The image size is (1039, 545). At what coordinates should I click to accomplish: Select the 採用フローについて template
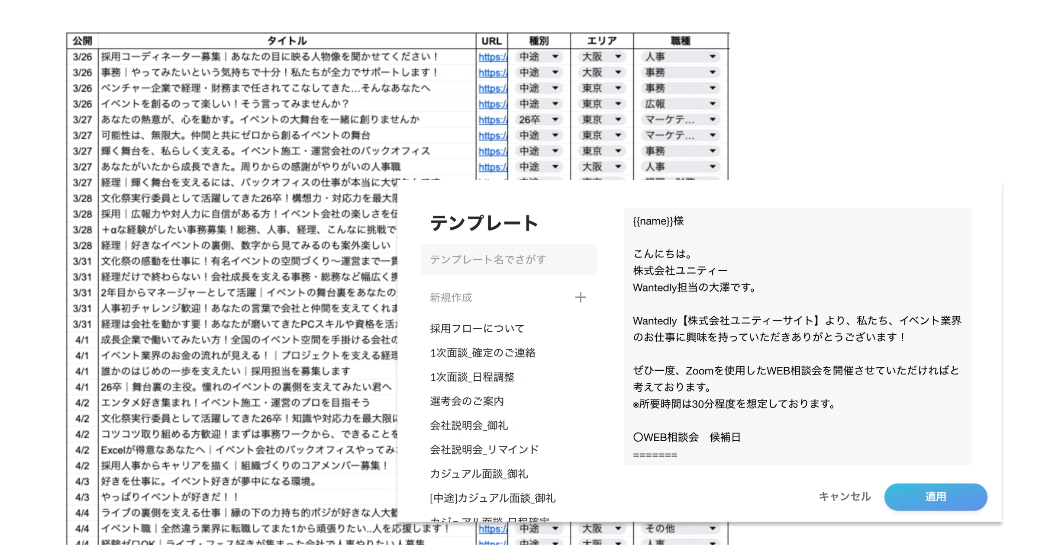coord(477,328)
